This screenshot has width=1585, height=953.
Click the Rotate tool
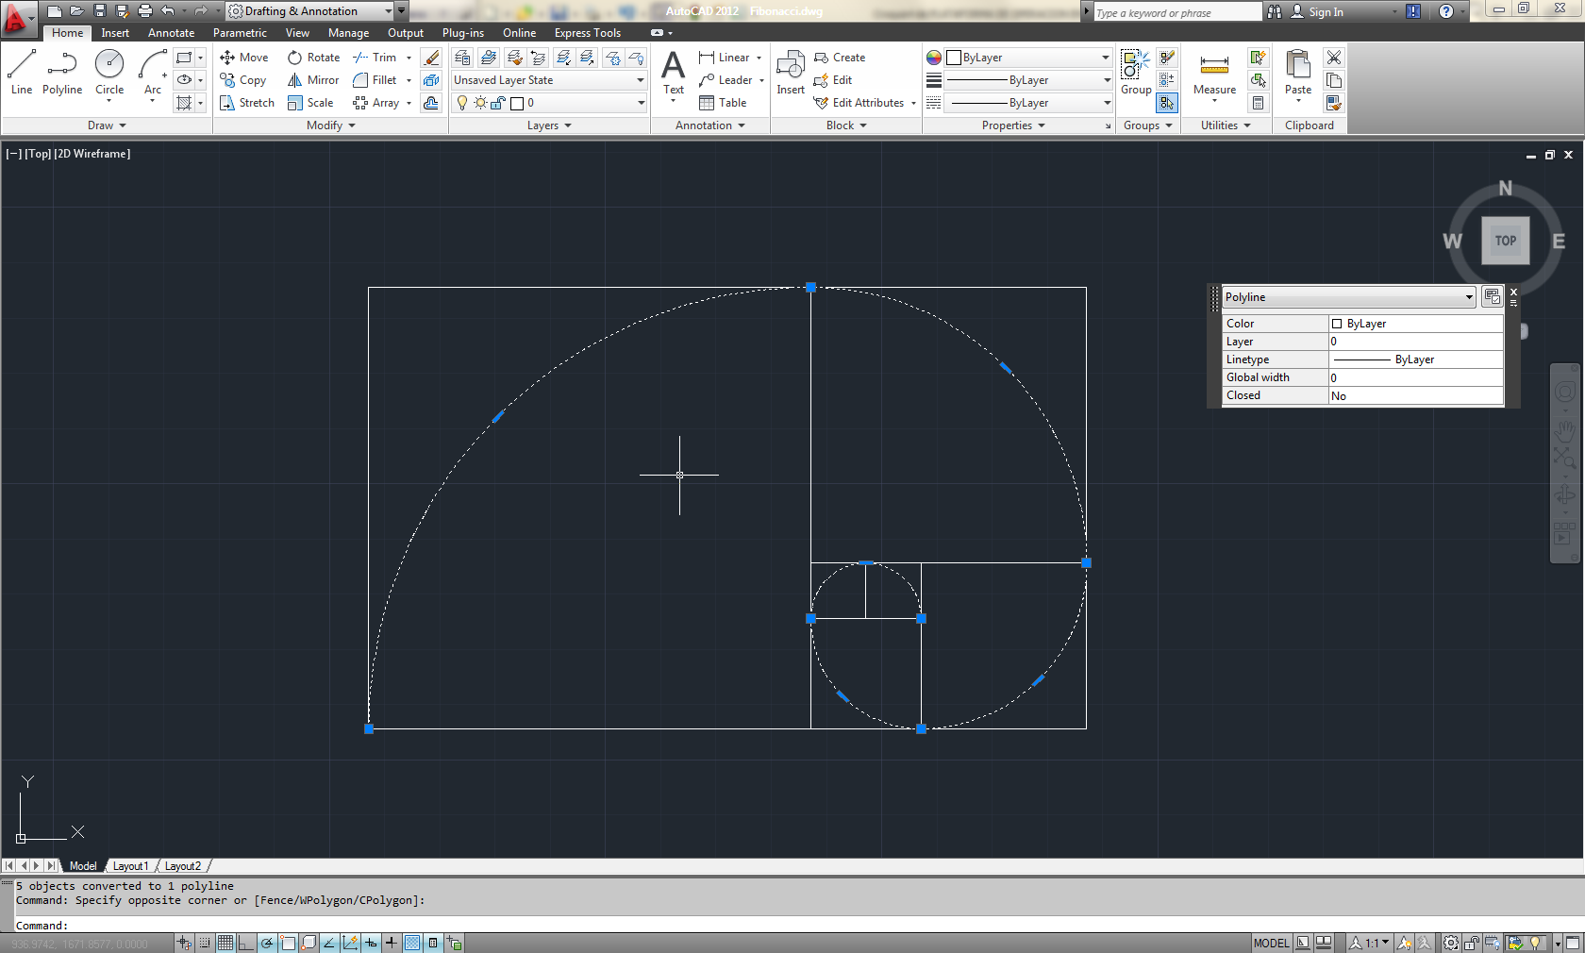click(x=314, y=58)
